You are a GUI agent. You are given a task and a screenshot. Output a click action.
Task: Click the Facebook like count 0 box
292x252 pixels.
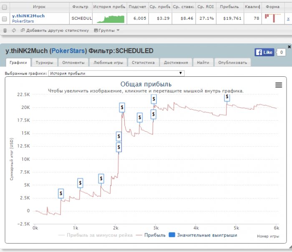(282, 52)
